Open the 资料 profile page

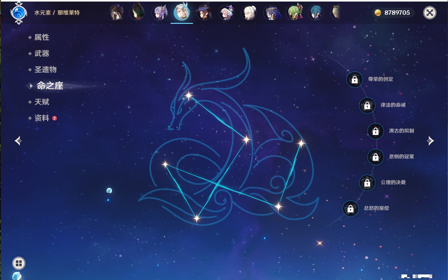pyautogui.click(x=42, y=118)
